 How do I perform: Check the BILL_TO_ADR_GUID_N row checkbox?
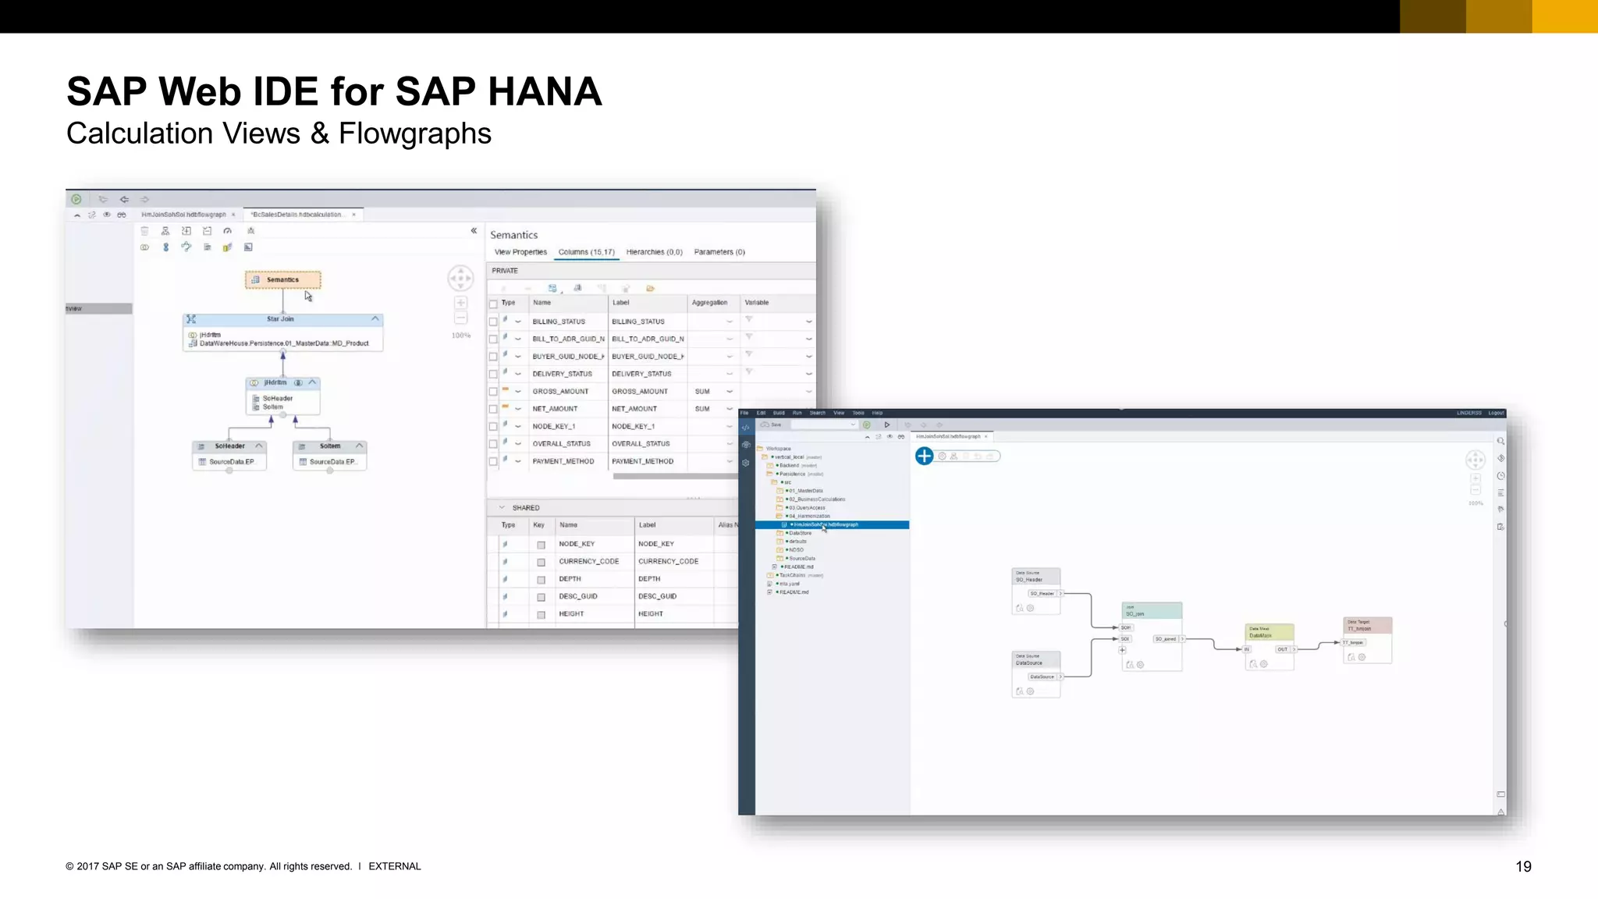pyautogui.click(x=493, y=339)
